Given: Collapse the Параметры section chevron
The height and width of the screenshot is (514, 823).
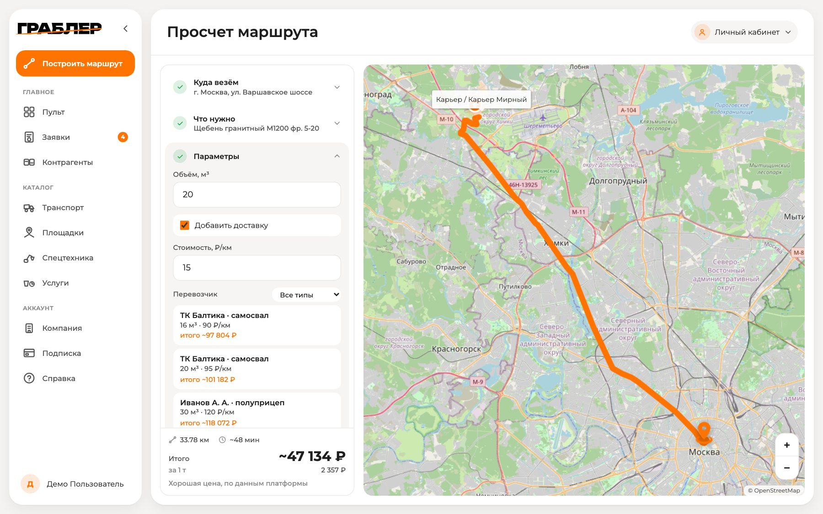Looking at the screenshot, I should 337,156.
